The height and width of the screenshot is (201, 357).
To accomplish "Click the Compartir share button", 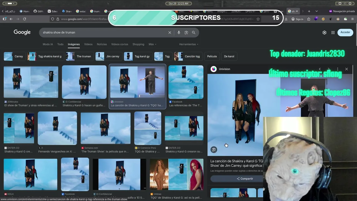I will pos(245,179).
